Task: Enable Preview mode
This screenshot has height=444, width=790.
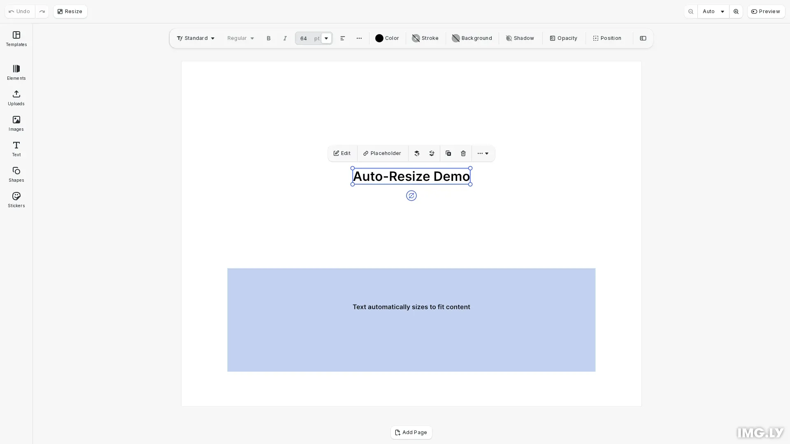Action: (766, 11)
